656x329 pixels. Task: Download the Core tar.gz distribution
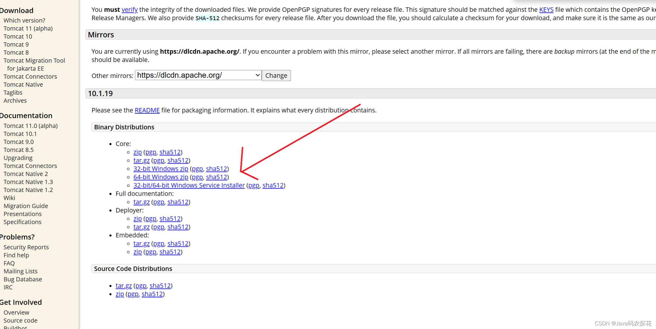[141, 160]
